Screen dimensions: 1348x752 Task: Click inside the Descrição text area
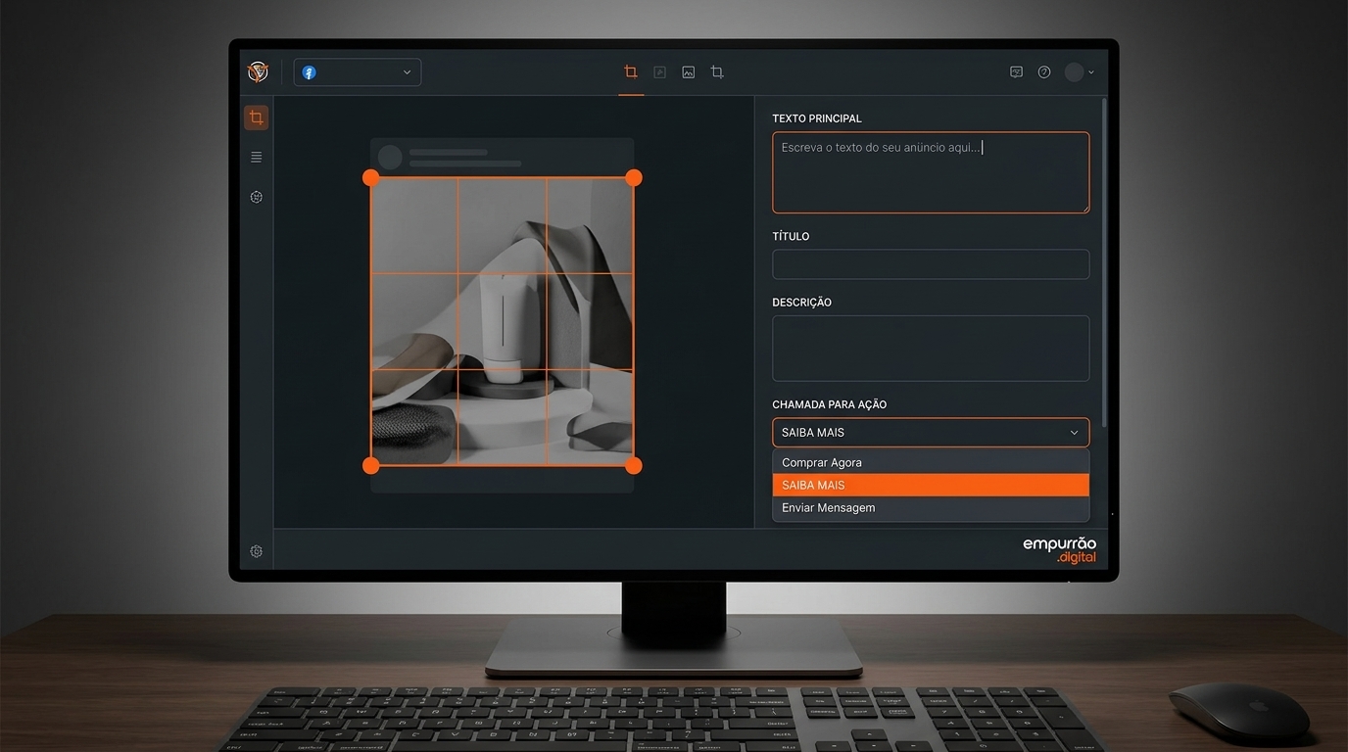(x=931, y=348)
